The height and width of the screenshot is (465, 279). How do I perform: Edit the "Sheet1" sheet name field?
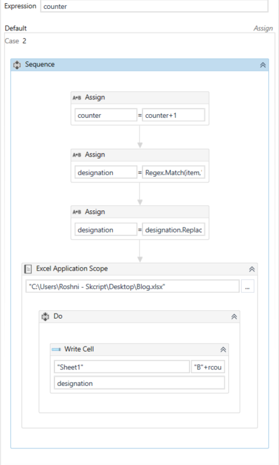(121, 367)
